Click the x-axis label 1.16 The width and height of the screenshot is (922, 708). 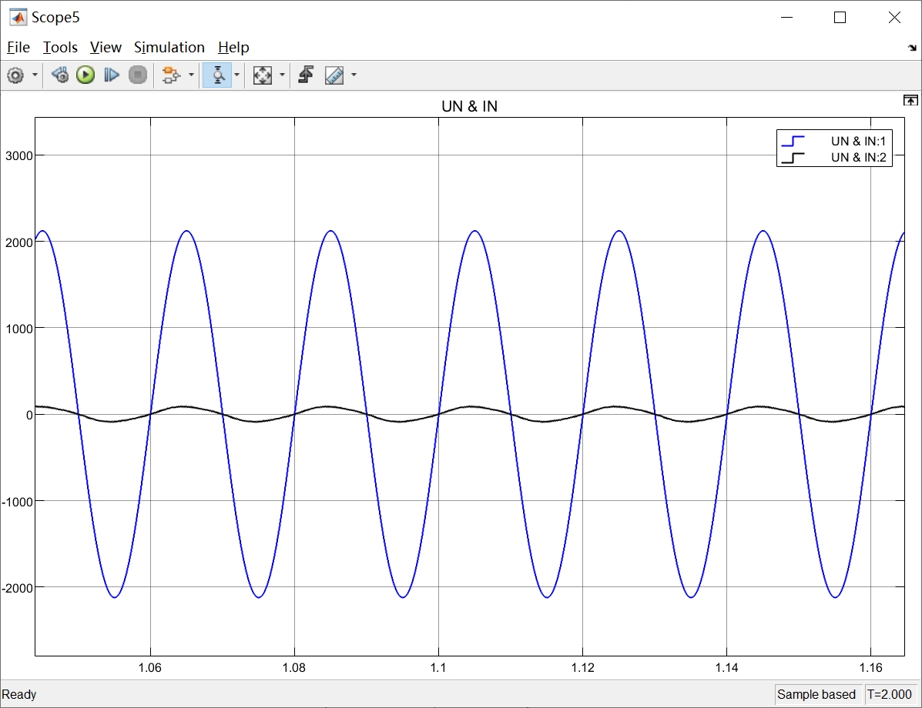tap(871, 667)
